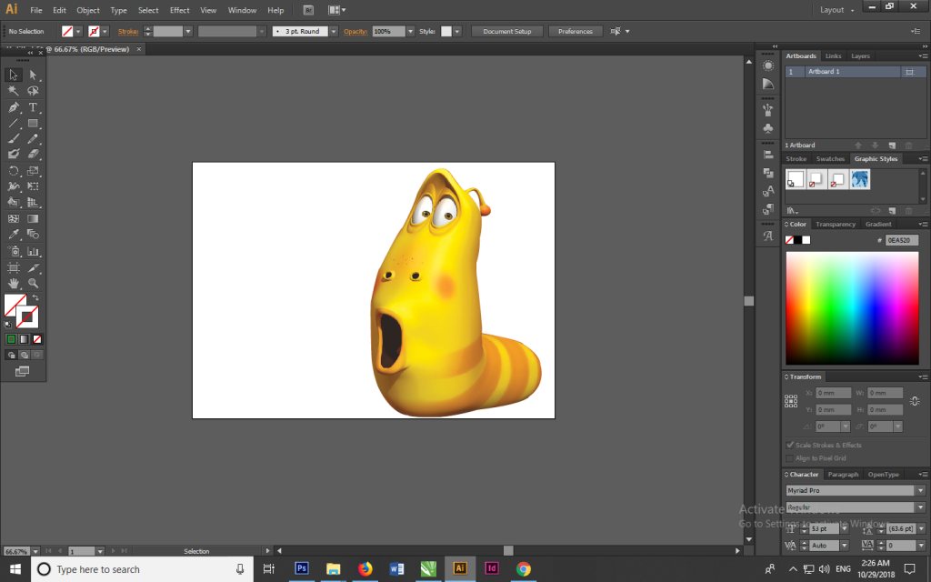The image size is (931, 582).
Task: Activate the Hand tool
Action: [x=14, y=284]
